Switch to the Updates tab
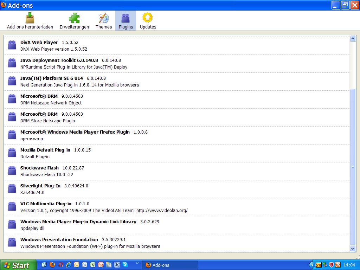This screenshot has width=360, height=270. (148, 21)
